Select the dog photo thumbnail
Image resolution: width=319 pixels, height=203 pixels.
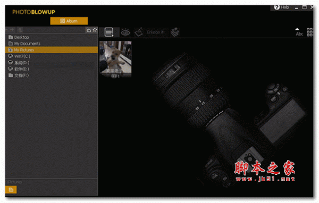tap(115, 57)
